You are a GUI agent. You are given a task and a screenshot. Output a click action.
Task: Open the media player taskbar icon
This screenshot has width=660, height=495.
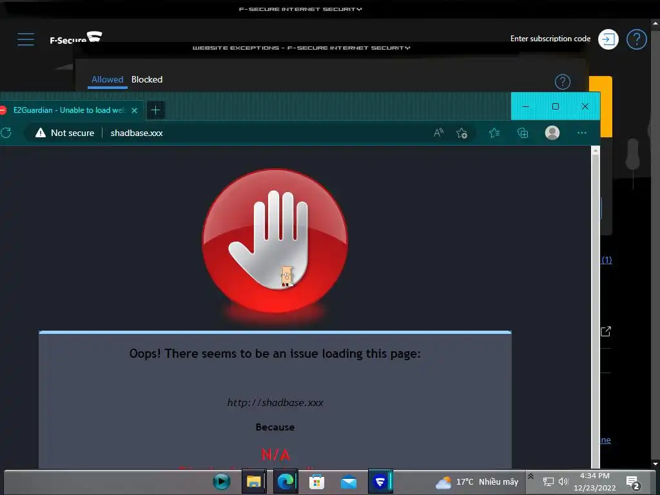[x=222, y=481]
